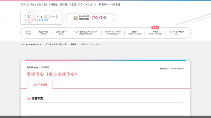Viewport: 211px width, 118px height.
Task: Open ピラティスQ&A menu item
Action: [x=177, y=33]
